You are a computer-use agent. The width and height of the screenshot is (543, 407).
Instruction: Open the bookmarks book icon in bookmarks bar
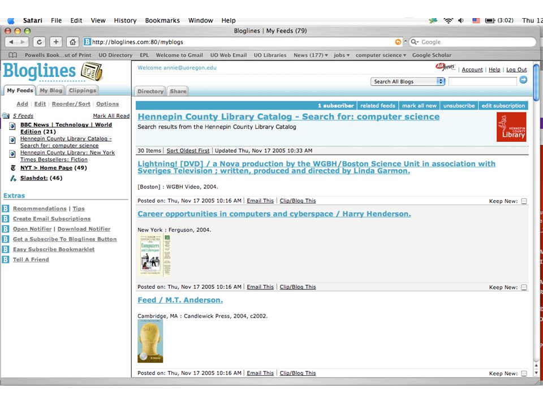point(13,55)
